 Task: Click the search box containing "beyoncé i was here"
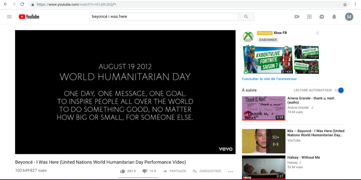click(164, 17)
